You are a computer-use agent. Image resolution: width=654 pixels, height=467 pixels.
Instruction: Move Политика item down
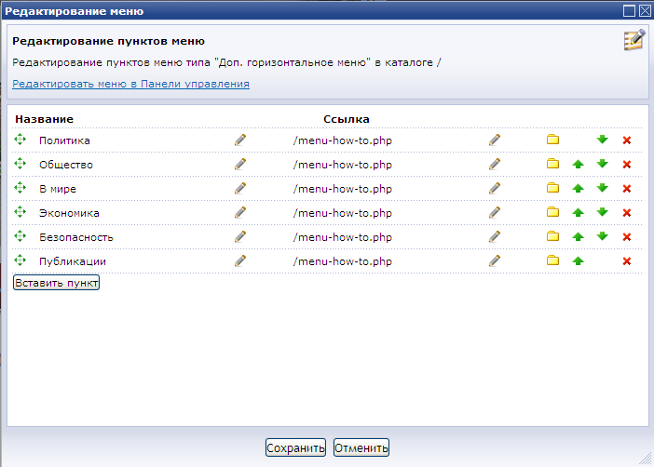602,140
